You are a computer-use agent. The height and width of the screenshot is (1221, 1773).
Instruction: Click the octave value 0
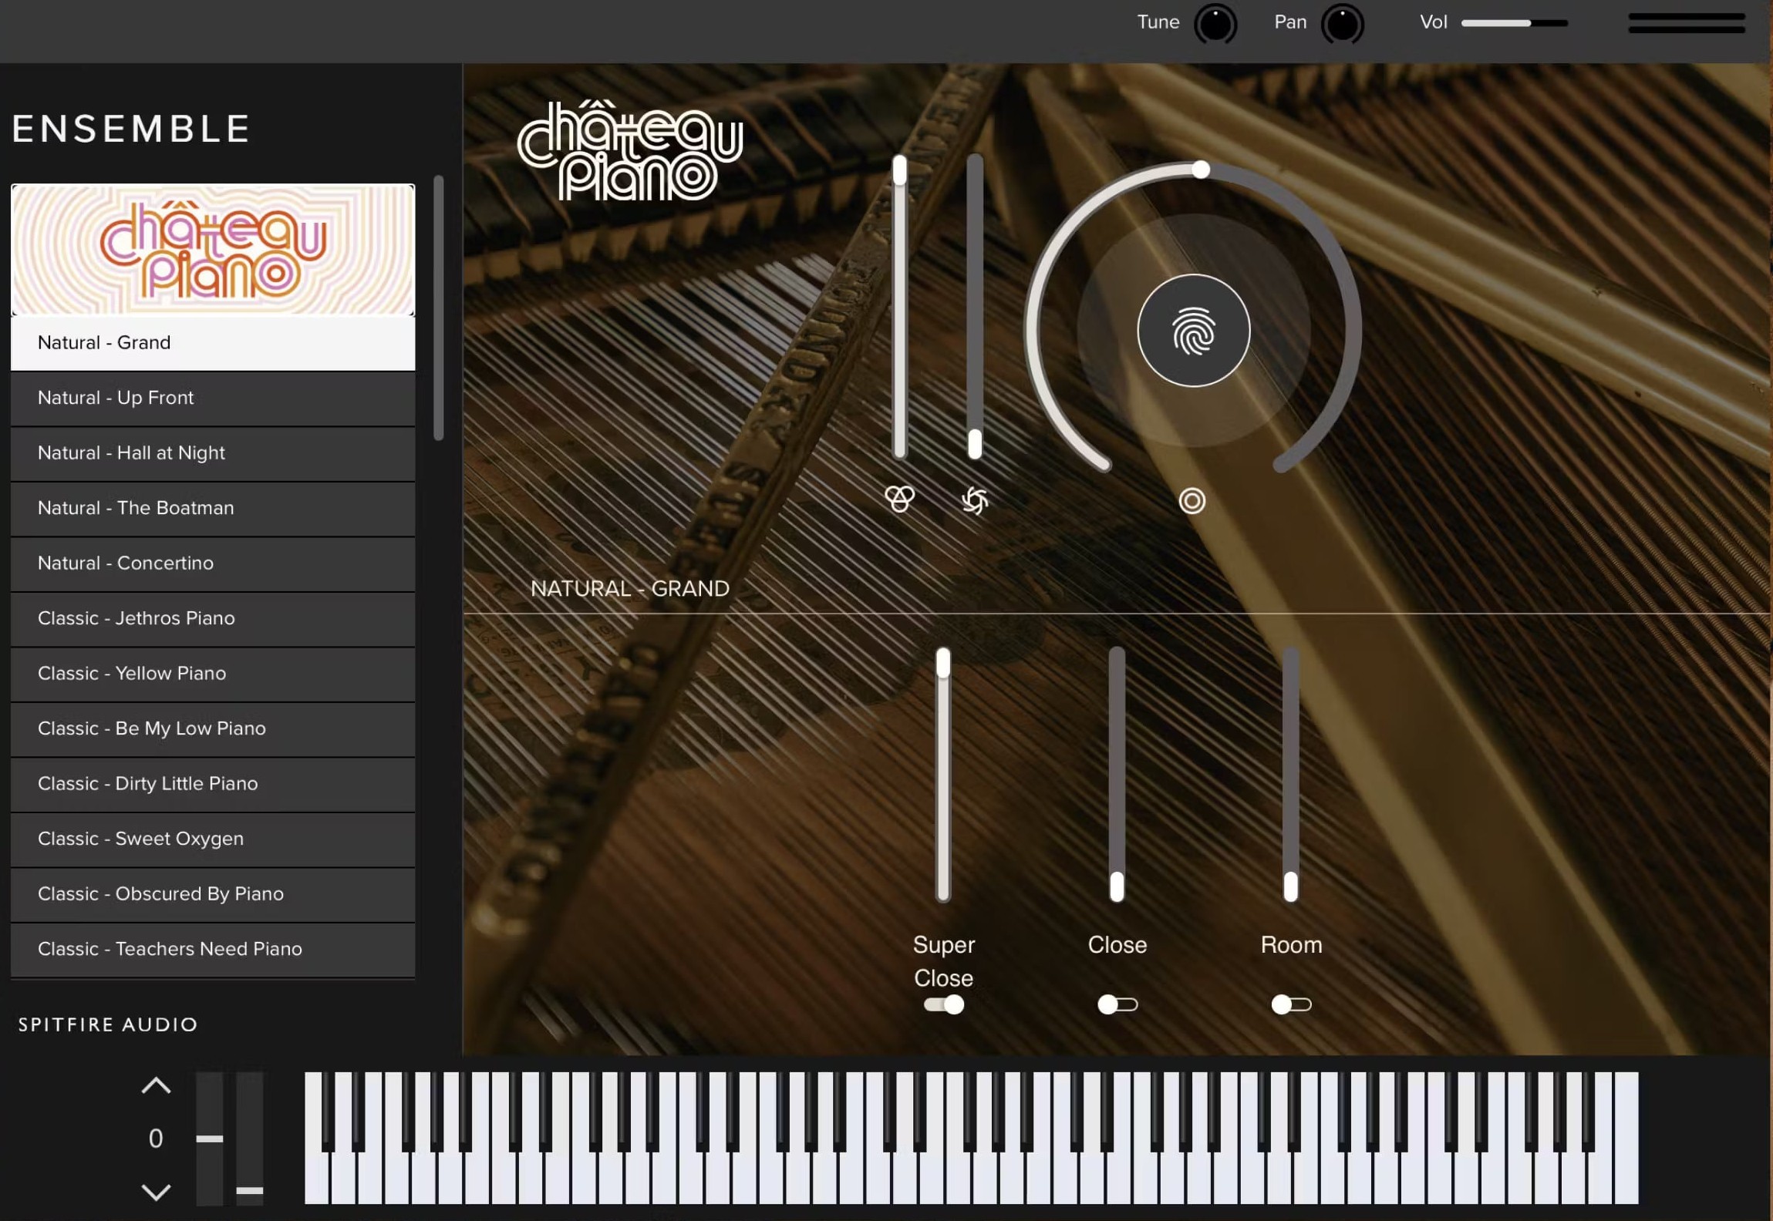pyautogui.click(x=156, y=1139)
